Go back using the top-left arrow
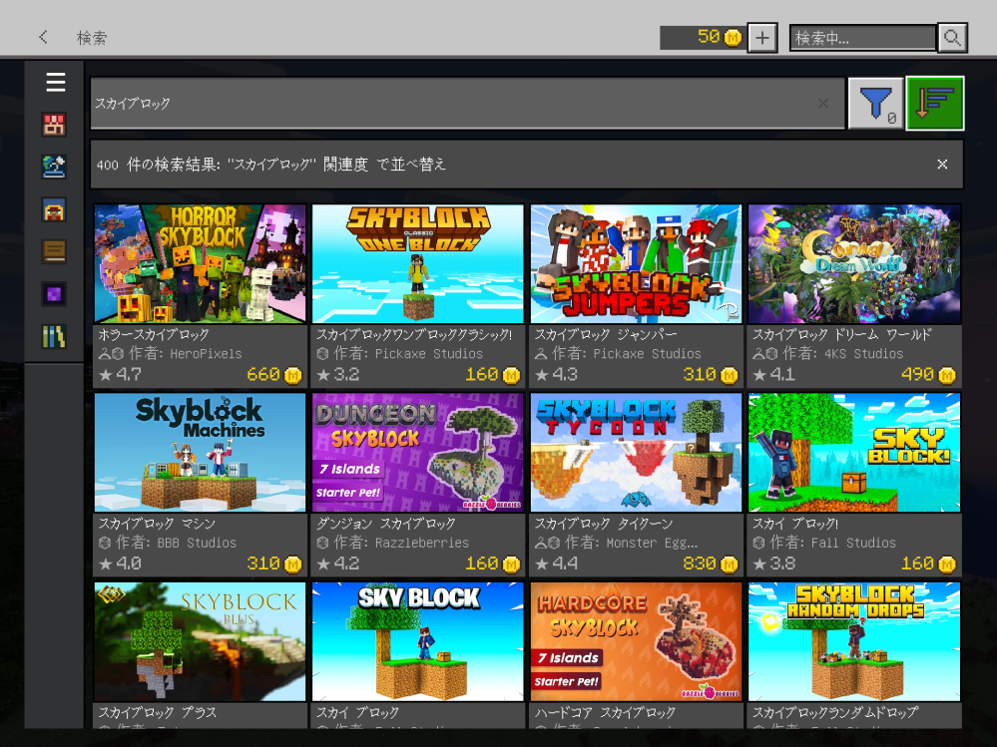Image resolution: width=997 pixels, height=747 pixels. pyautogui.click(x=43, y=37)
